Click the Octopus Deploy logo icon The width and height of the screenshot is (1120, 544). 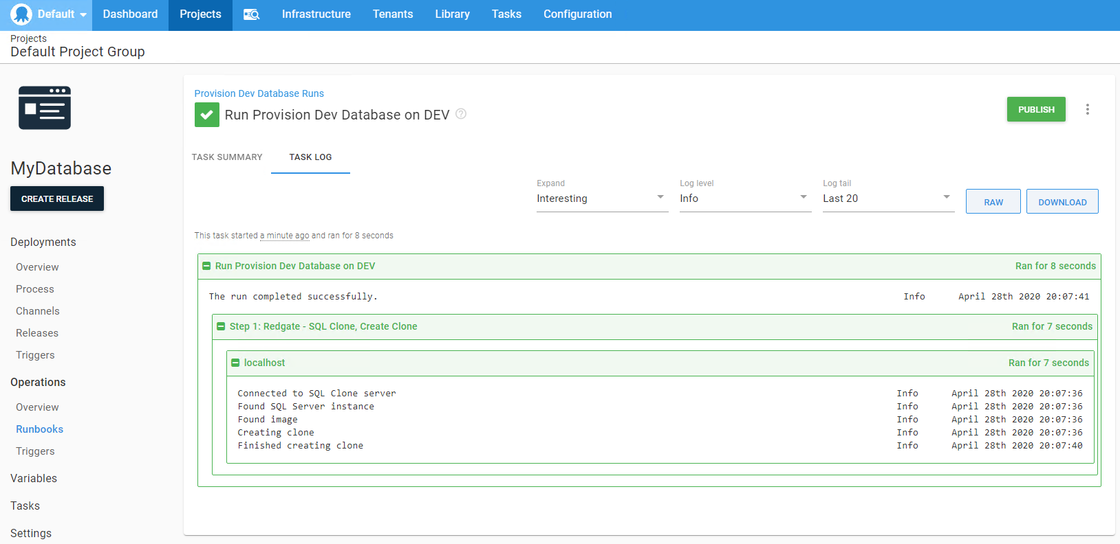[21, 14]
